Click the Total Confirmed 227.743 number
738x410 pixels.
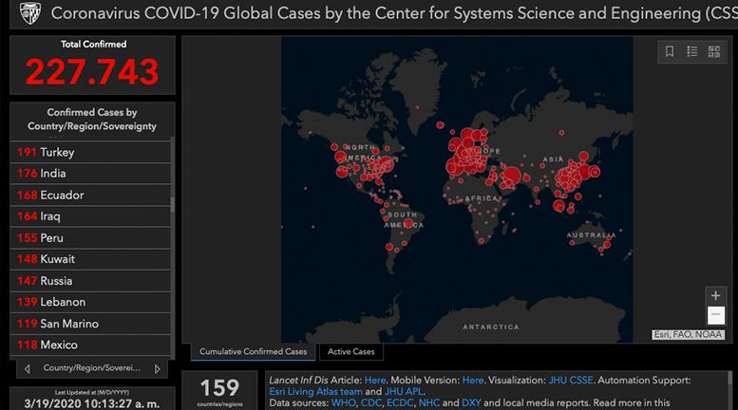coord(92,72)
